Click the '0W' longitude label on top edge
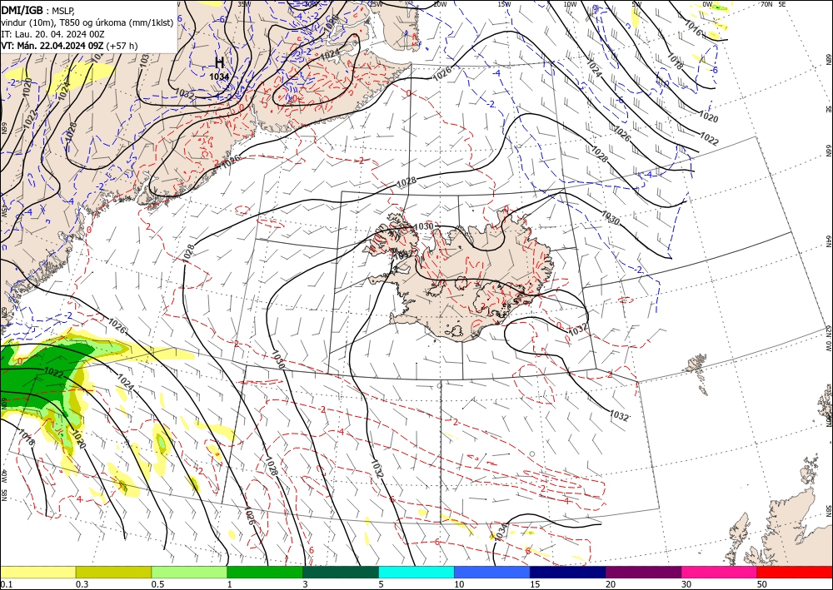 707,3
